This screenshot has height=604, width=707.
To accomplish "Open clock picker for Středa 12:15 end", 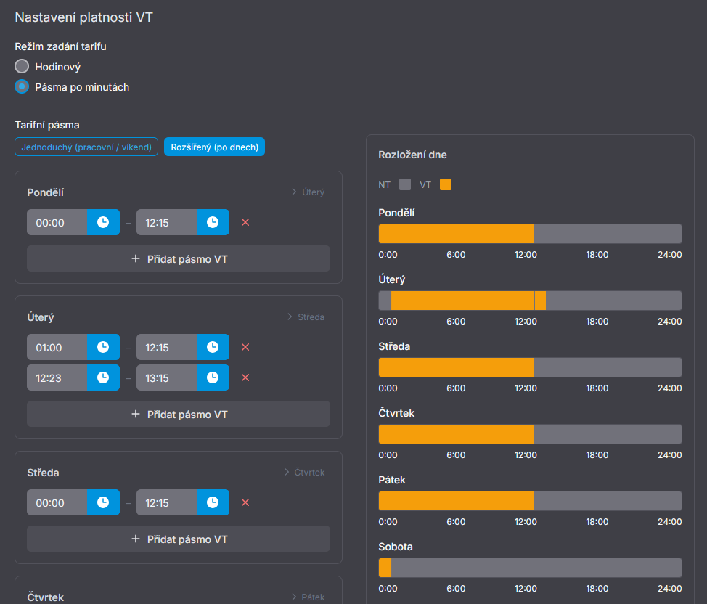I will point(213,502).
